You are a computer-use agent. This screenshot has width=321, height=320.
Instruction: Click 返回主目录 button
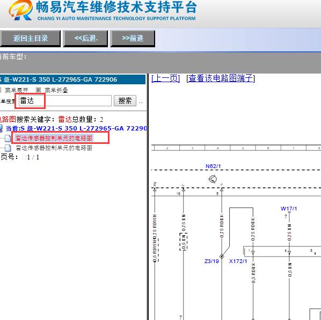coord(30,39)
